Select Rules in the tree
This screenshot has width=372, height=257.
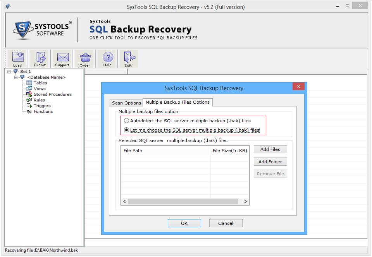pyautogui.click(x=39, y=100)
